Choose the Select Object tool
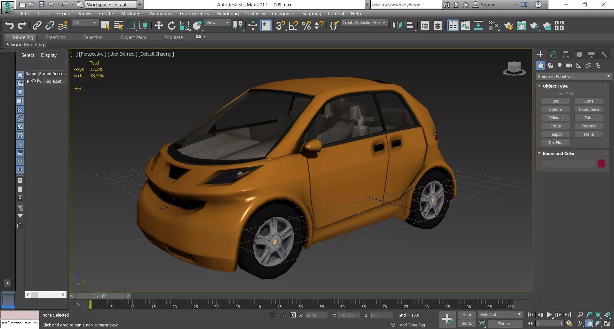Screen dimensions: 614x329 click(x=105, y=26)
